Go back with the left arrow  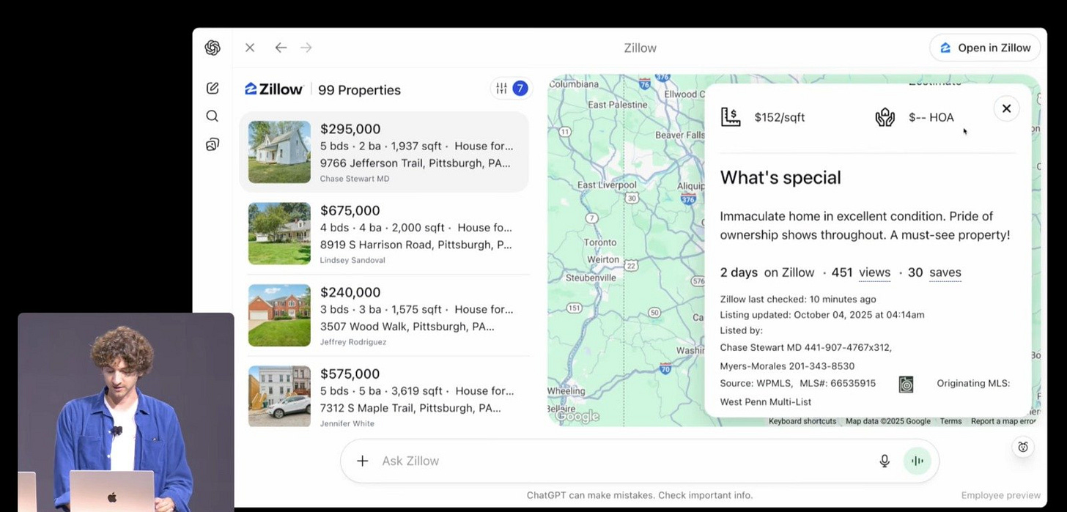coord(281,48)
